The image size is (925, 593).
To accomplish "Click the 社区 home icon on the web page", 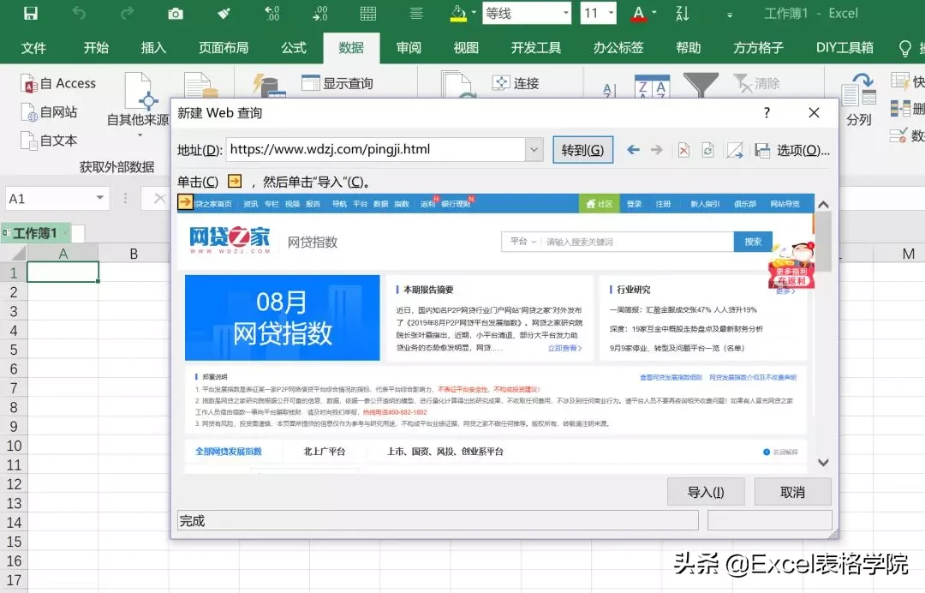I will tap(590, 204).
